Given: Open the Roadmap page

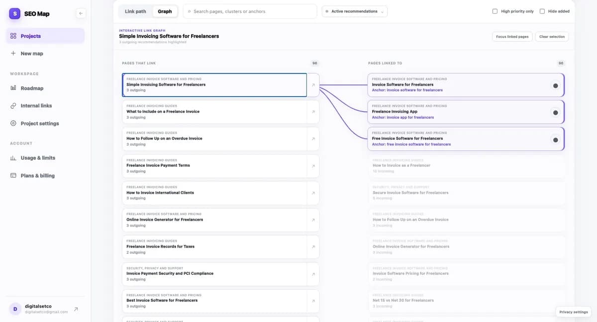Looking at the screenshot, I should click(x=46, y=88).
